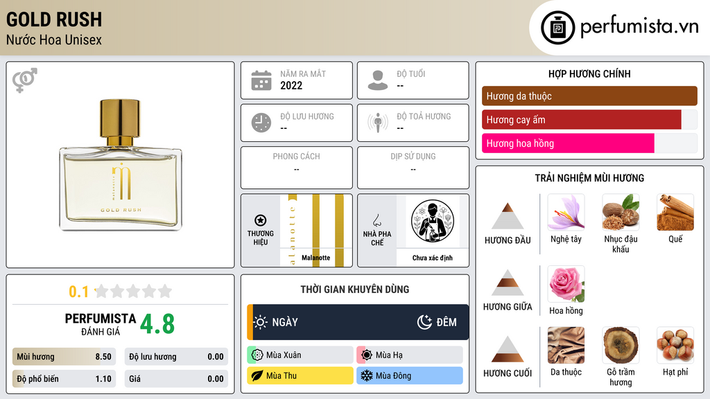Select the Mùa Xuân season tag

[x=300, y=355]
